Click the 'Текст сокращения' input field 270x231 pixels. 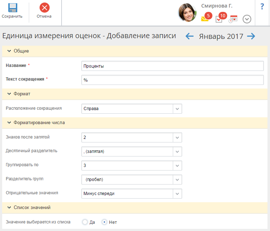pyautogui.click(x=172, y=80)
